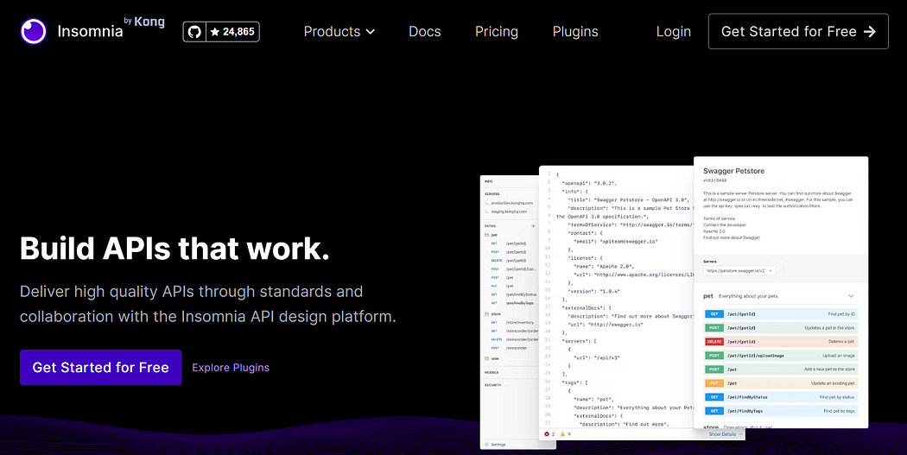Click the Apache 2.0 license link
The width and height of the screenshot is (907, 455).
pos(714,231)
